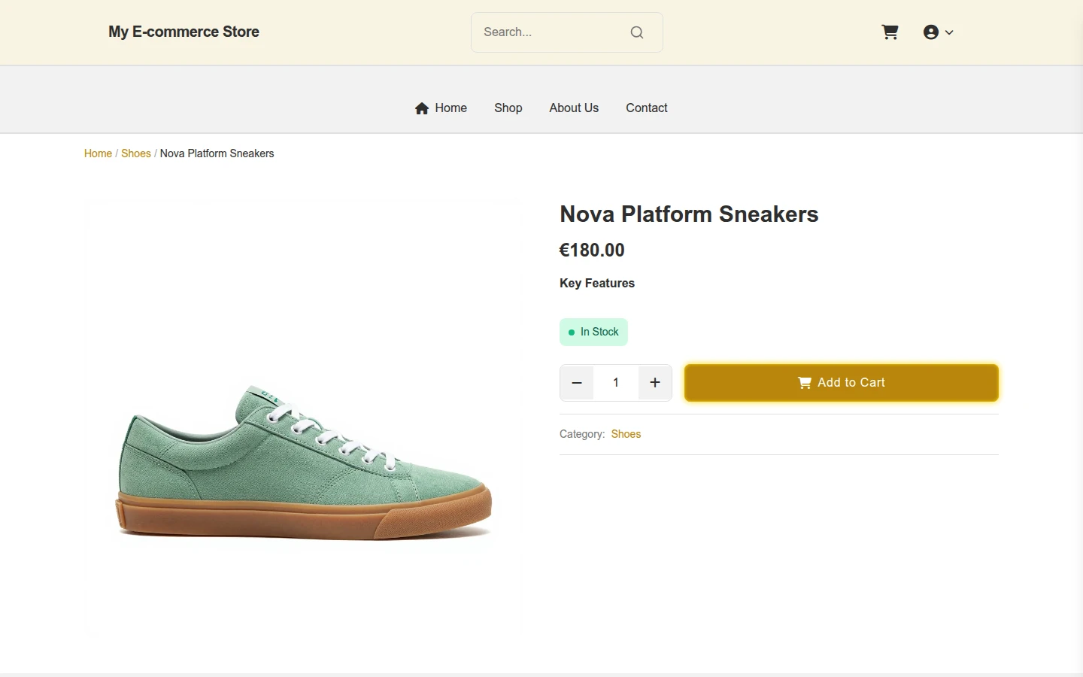The width and height of the screenshot is (1083, 677).
Task: Click the My E-commerce Store logo
Action: tap(184, 32)
